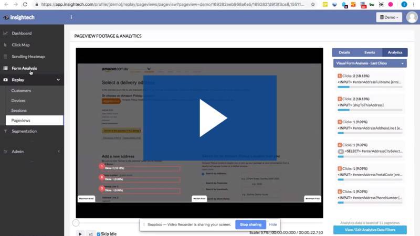
Task: Select the enterAddressCitySelect entry
Action: point(370,151)
